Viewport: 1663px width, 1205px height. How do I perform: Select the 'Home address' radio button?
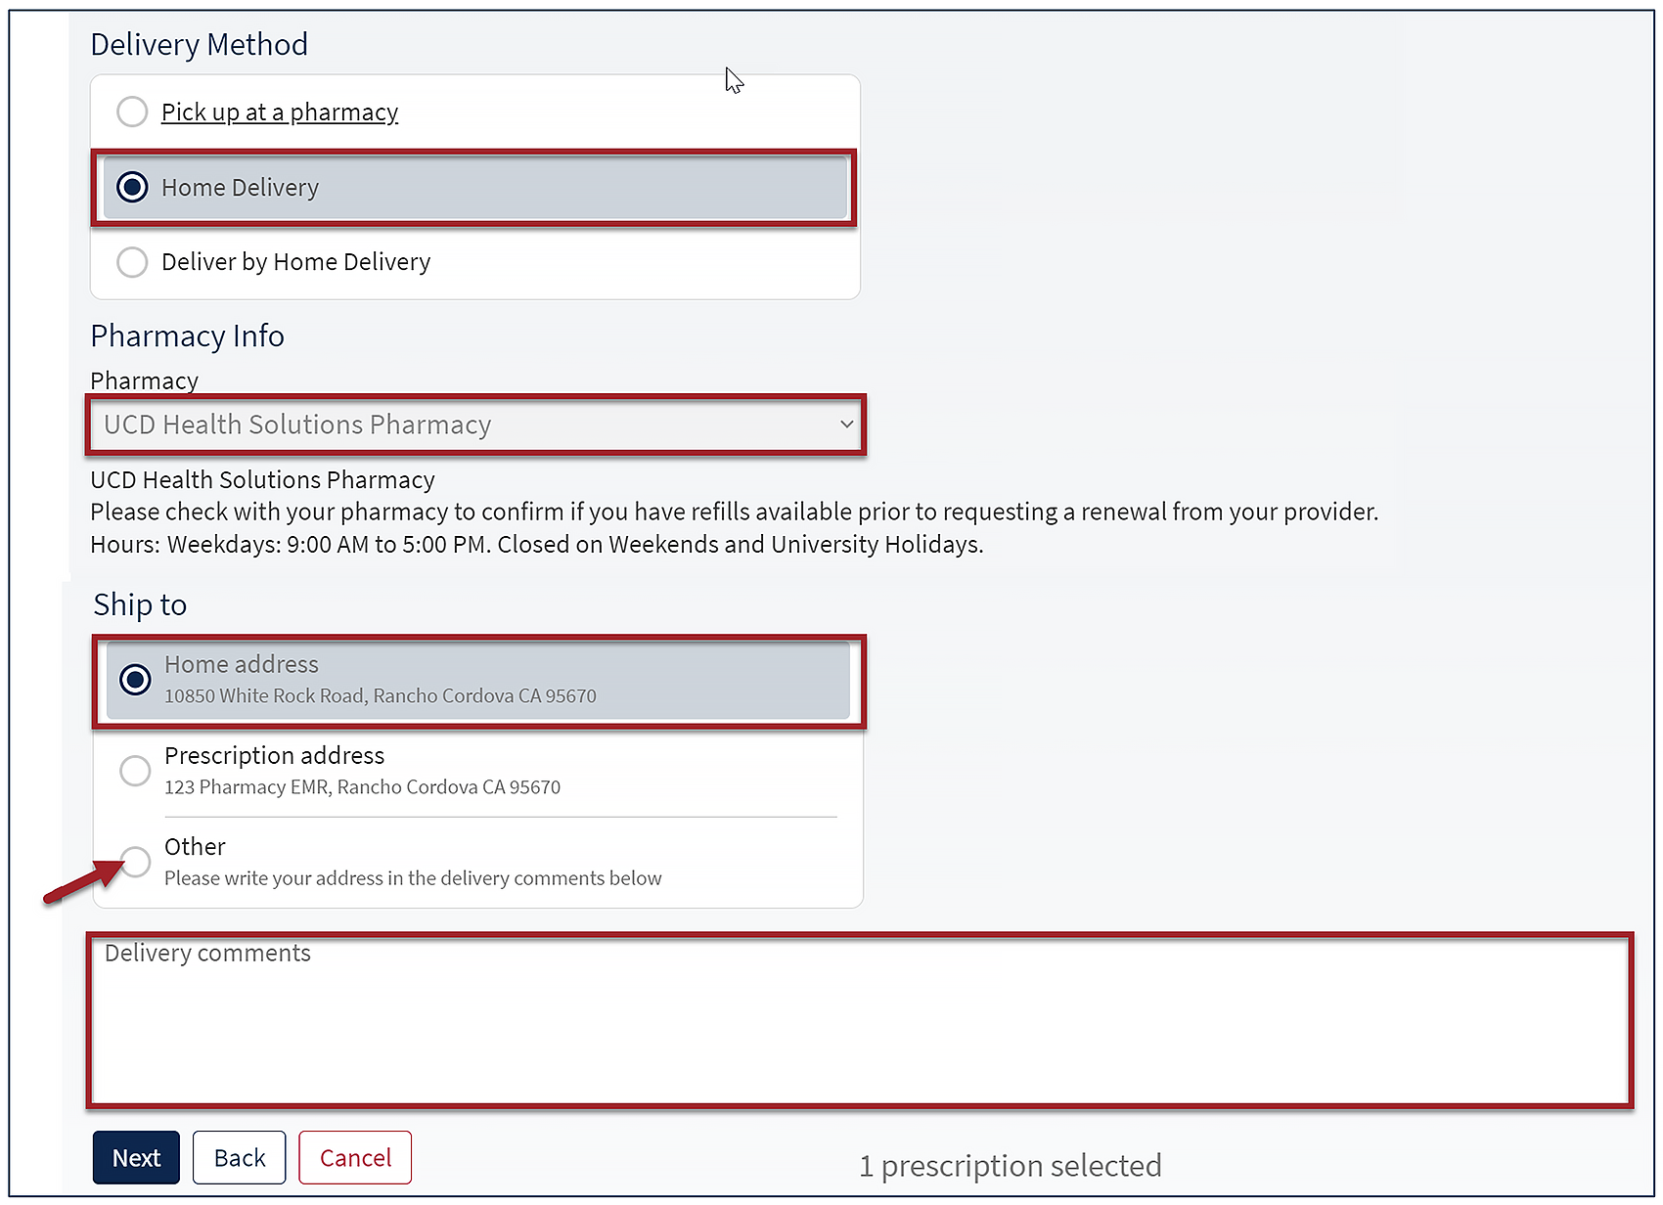[x=135, y=680]
